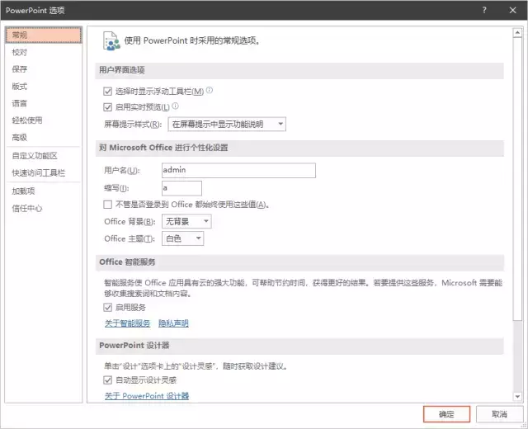Viewport: 528px width, 429px height.
Task: Open the help question mark in title bar
Action: point(484,10)
